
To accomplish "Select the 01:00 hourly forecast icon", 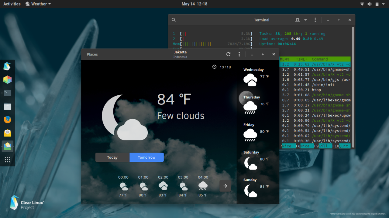I will pyautogui.click(x=143, y=186).
